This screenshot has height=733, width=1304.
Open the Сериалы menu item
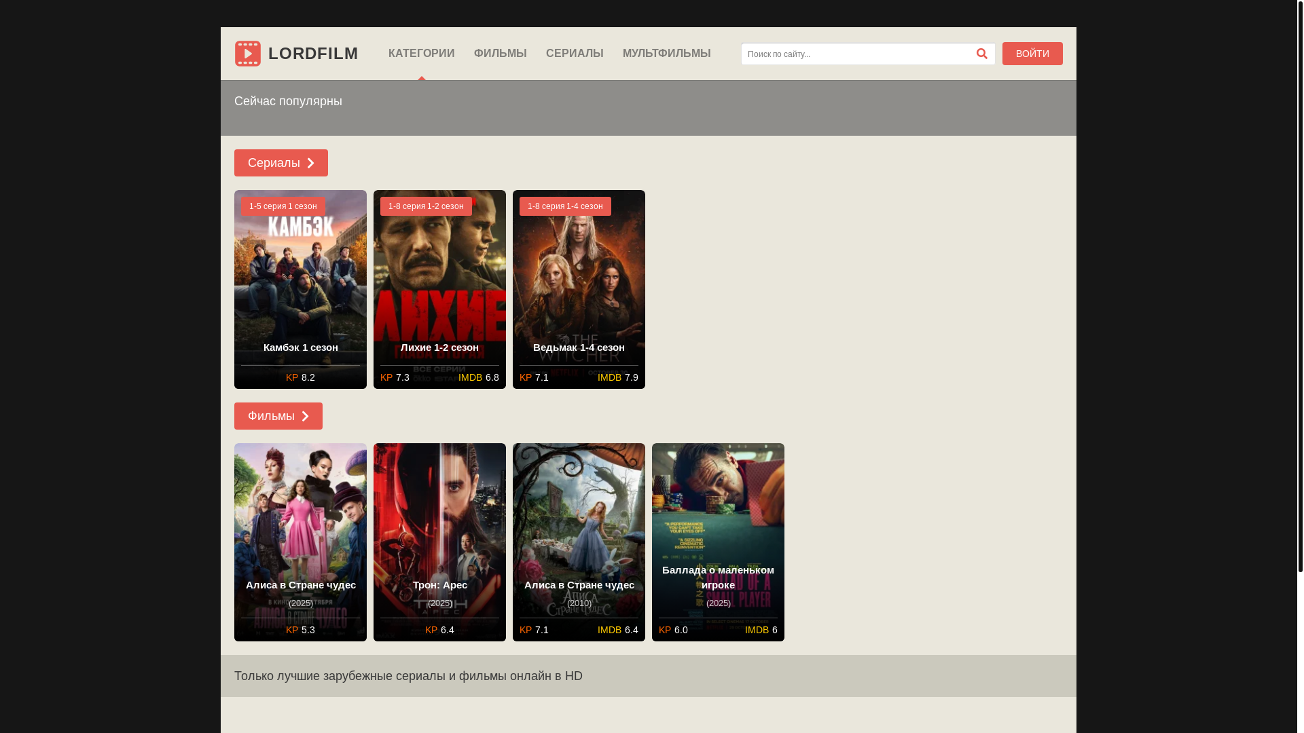(575, 54)
